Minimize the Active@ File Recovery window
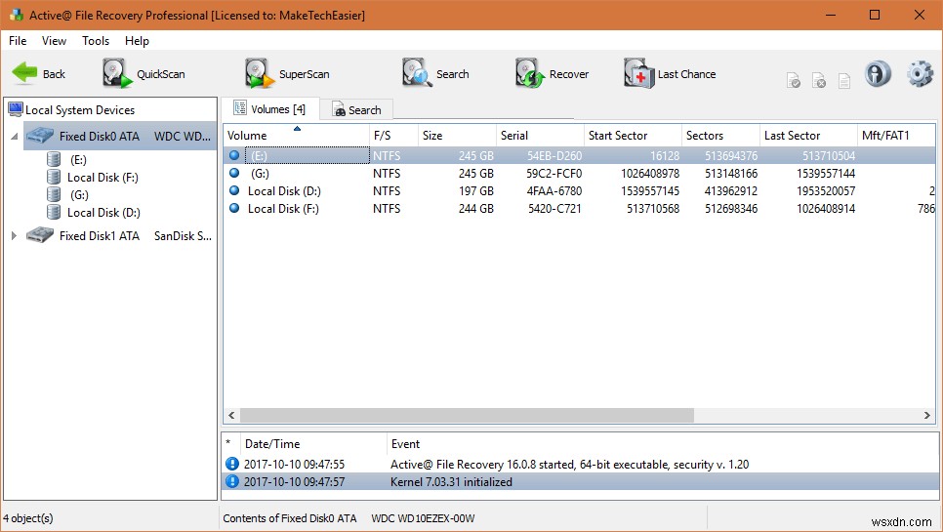Screen dimensions: 943x532 pyautogui.click(x=831, y=15)
